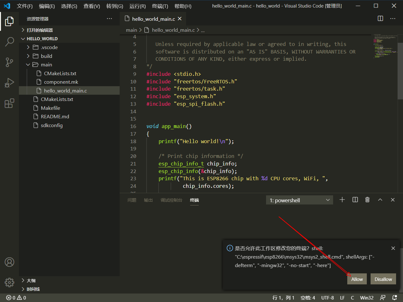Open the feedback icon in status bar
This screenshot has width=403, height=302.
[383, 298]
